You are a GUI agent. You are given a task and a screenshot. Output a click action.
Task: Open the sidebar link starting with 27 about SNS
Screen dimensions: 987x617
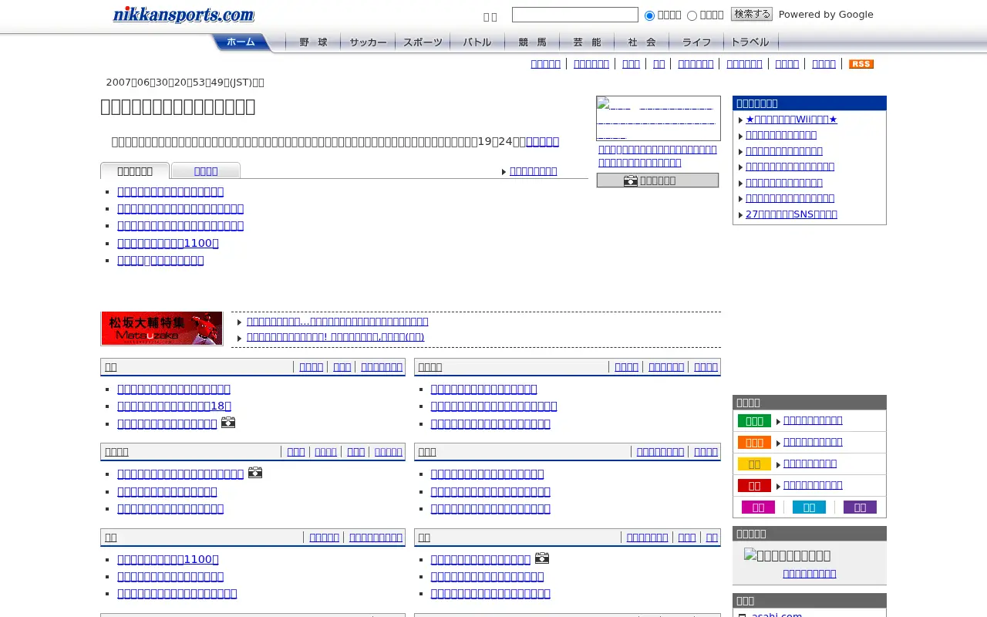pos(791,214)
